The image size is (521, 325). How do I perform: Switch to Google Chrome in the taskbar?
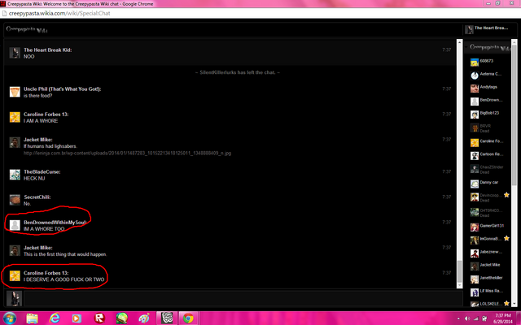(188, 318)
